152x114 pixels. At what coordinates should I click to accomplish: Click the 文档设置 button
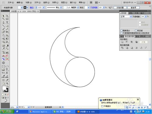coord(120,8)
